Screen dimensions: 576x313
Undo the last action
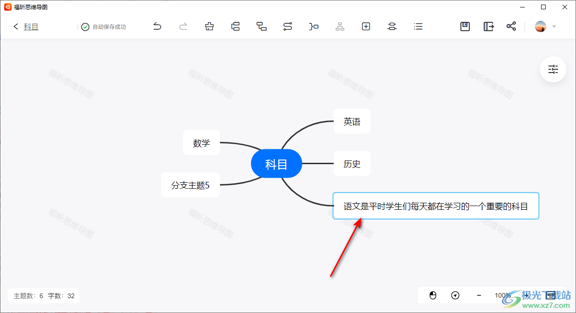pos(158,27)
